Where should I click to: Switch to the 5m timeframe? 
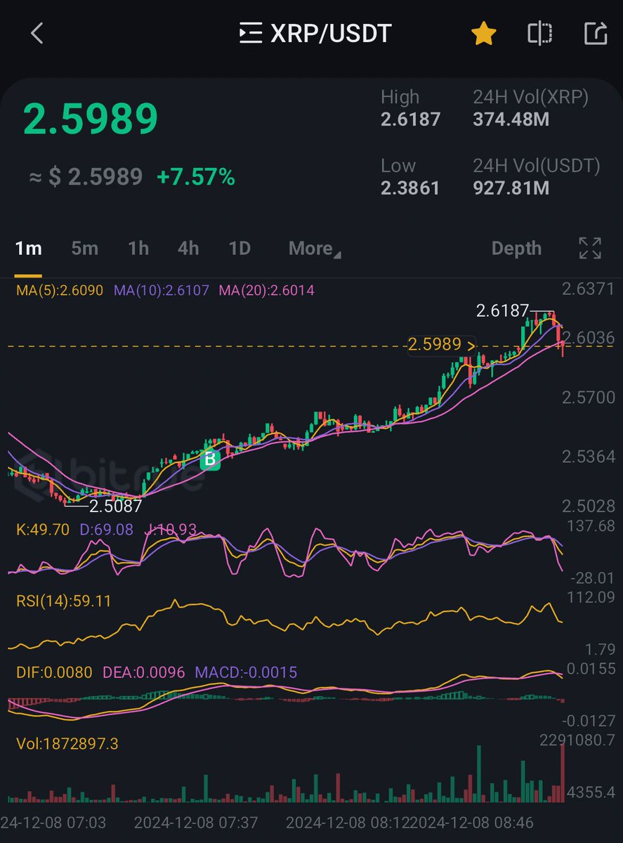click(84, 248)
